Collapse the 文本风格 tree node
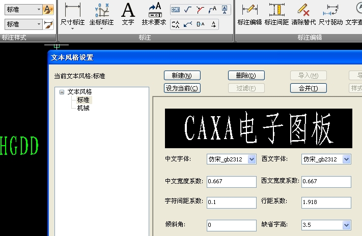The height and width of the screenshot is (236, 362). click(62, 92)
